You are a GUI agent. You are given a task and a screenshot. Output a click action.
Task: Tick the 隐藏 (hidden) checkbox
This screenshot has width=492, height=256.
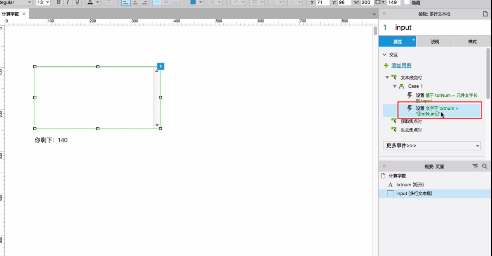[407, 2]
